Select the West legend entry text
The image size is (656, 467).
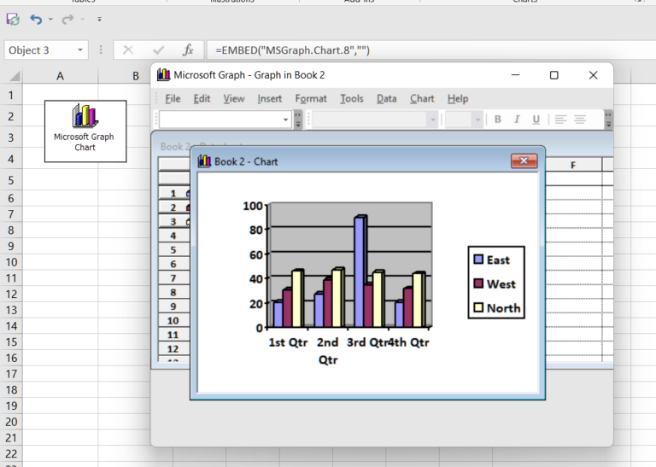501,284
